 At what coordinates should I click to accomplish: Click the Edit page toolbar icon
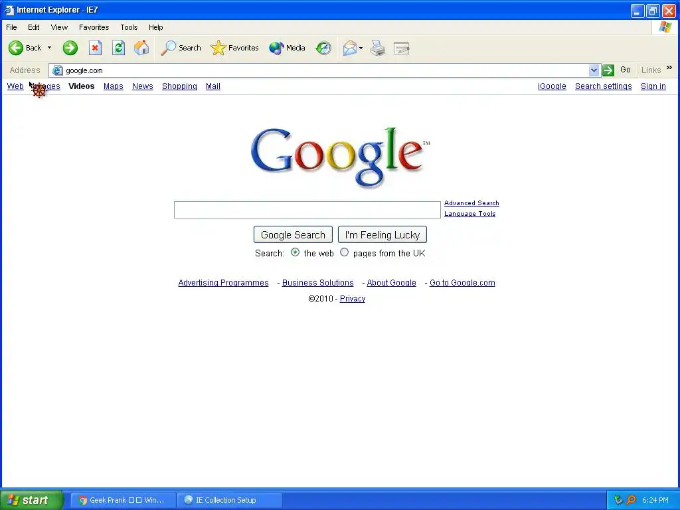pos(402,48)
